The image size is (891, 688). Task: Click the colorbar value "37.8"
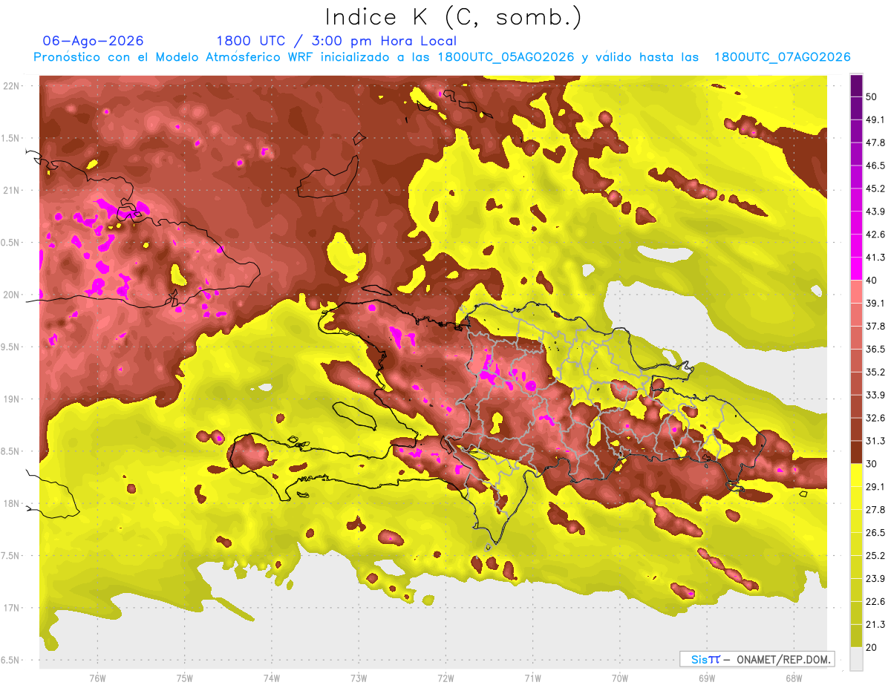pos(875,326)
